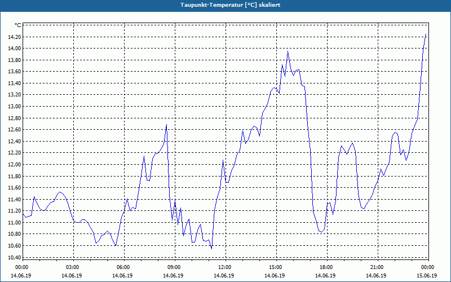Select the °C unit label on axis
Viewport: 451px width, 282px height.
coord(18,25)
